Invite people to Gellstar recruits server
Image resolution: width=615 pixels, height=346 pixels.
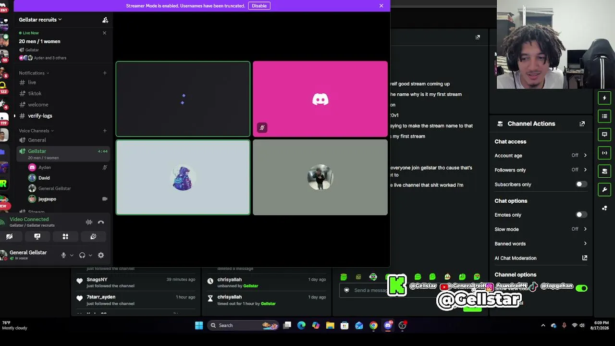[105, 20]
